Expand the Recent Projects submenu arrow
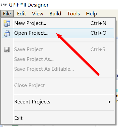Screen dimensions: 118x127 tap(110, 102)
